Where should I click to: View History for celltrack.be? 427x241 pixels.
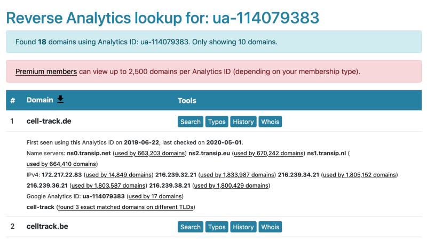coord(243,227)
